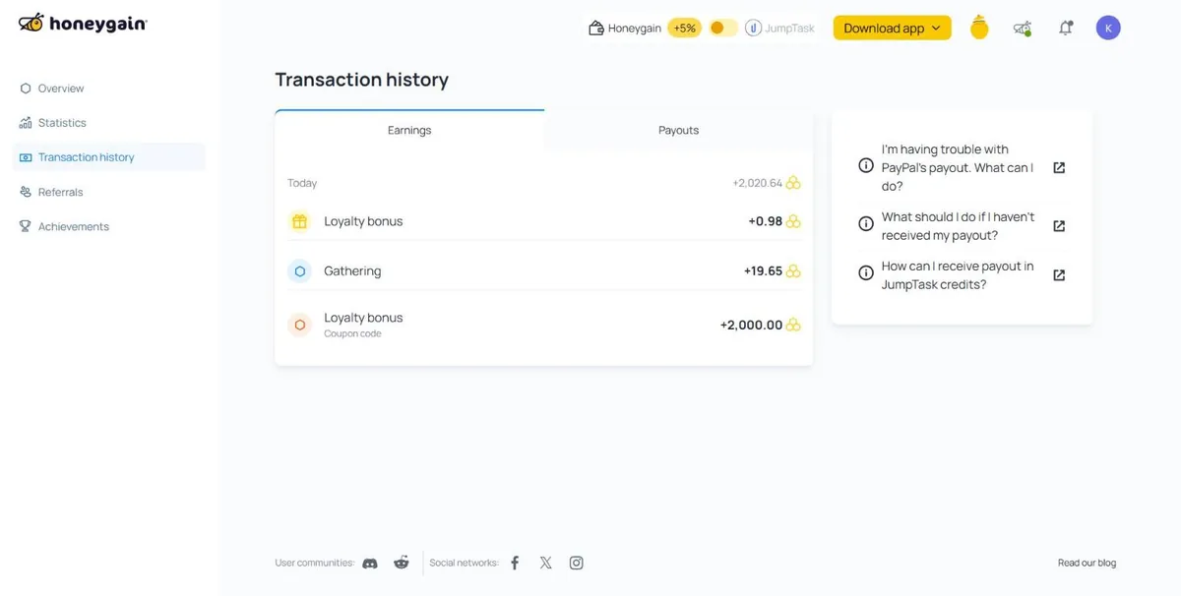Click the +19.65 Gathering amount
Screen dimensions: 1181x596
763,270
